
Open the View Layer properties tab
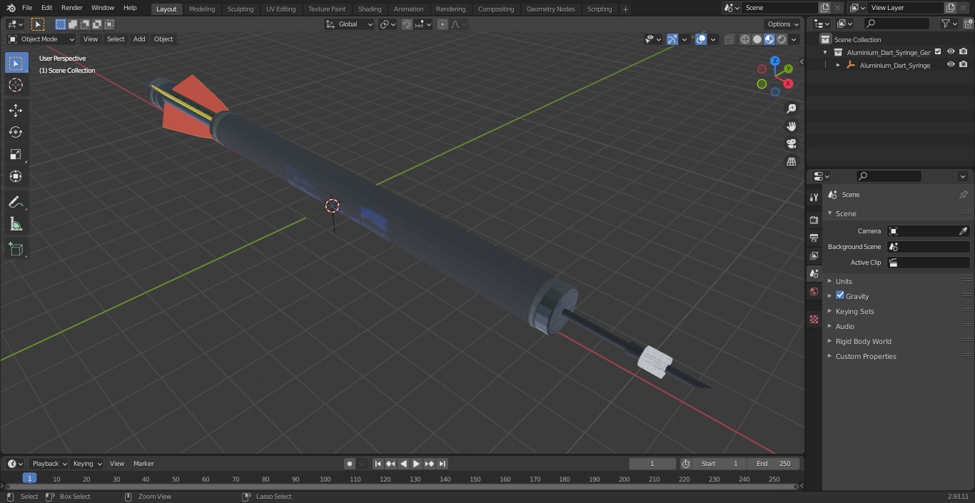coord(814,255)
